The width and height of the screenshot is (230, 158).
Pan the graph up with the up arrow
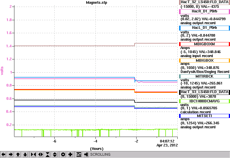coord(18,155)
